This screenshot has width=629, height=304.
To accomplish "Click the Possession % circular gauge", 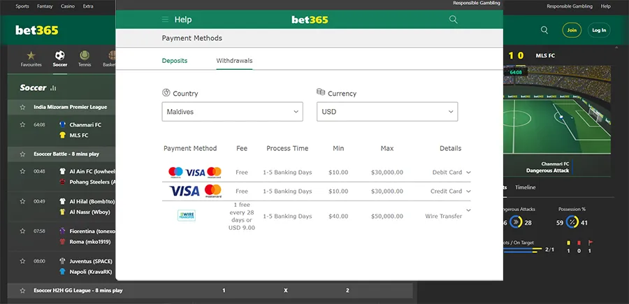I will [x=572, y=222].
